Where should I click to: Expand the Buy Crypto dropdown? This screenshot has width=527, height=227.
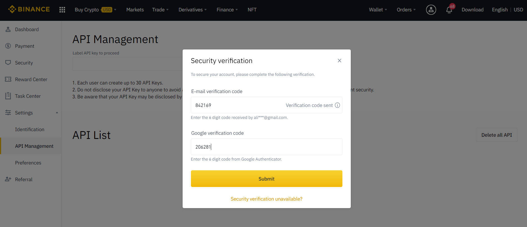click(x=115, y=10)
